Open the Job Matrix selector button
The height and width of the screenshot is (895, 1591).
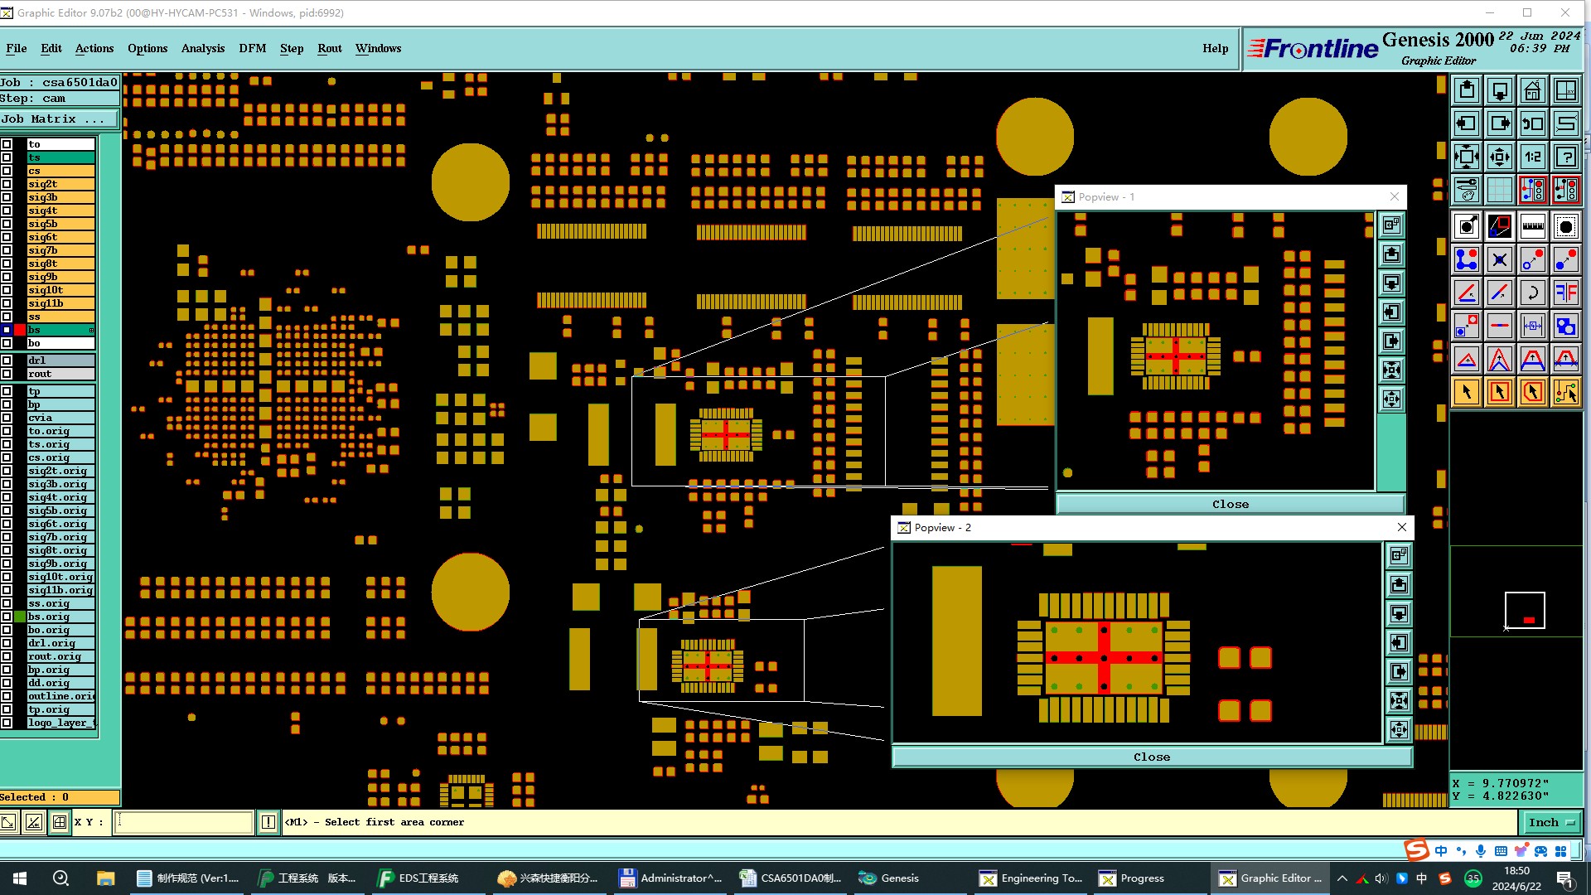point(58,119)
